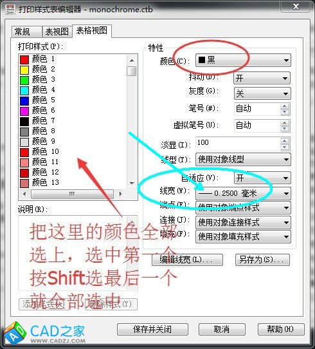Choose the cyan 颜色 4 entry
The height and width of the screenshot is (349, 315).
37,90
